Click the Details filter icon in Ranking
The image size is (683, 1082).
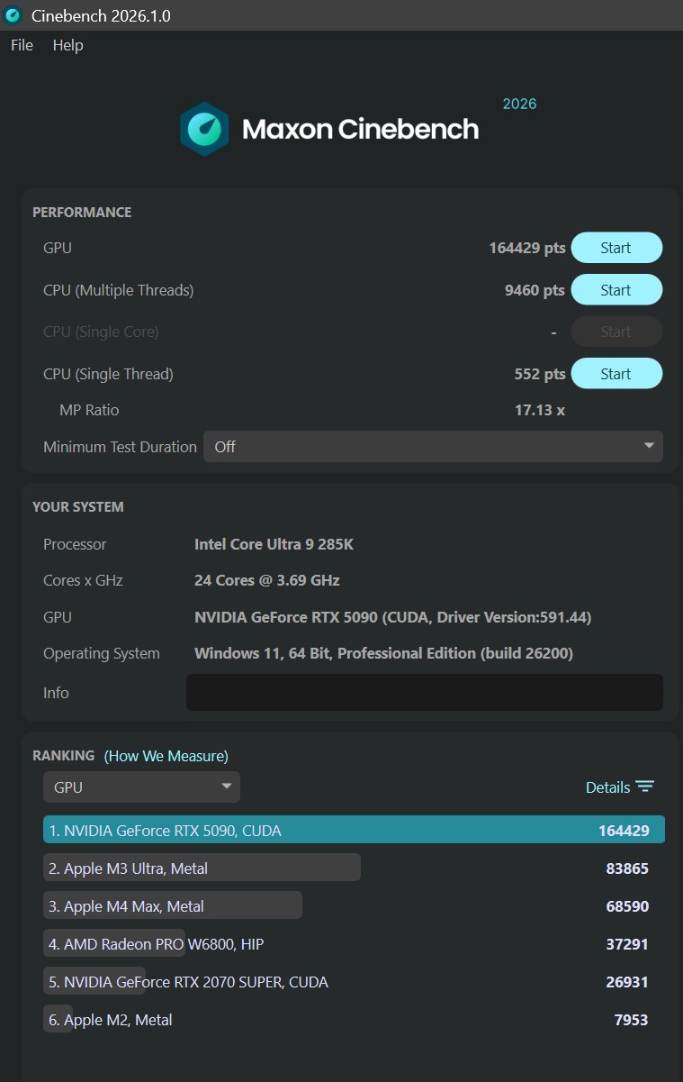coord(646,786)
